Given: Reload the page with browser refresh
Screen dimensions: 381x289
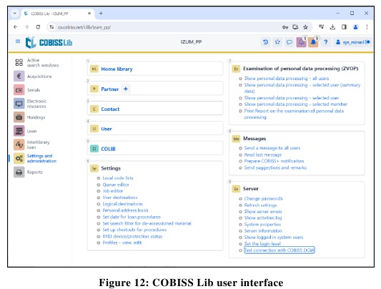Looking at the screenshot, I should (x=38, y=27).
